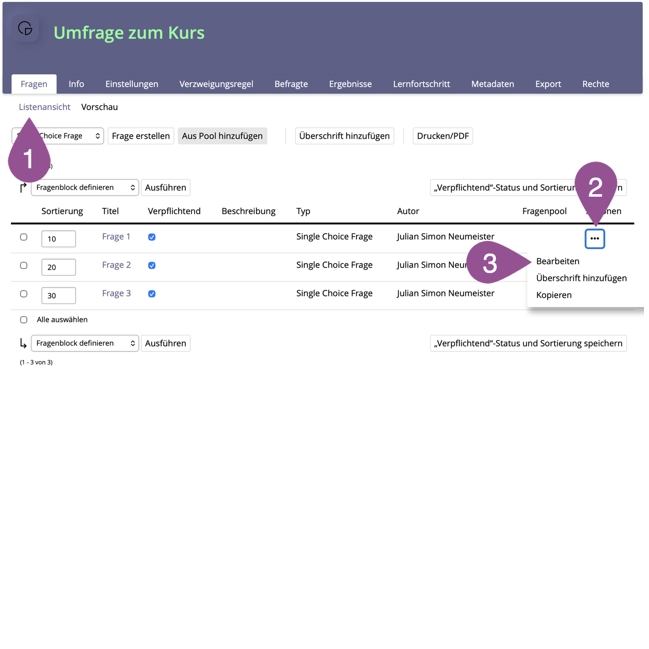The image size is (649, 649).
Task: Open the Ergebnisse tab
Action: (350, 84)
